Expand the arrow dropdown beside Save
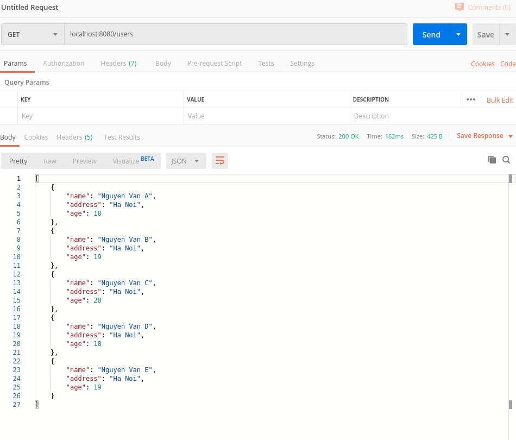The image size is (516, 440). (x=507, y=34)
